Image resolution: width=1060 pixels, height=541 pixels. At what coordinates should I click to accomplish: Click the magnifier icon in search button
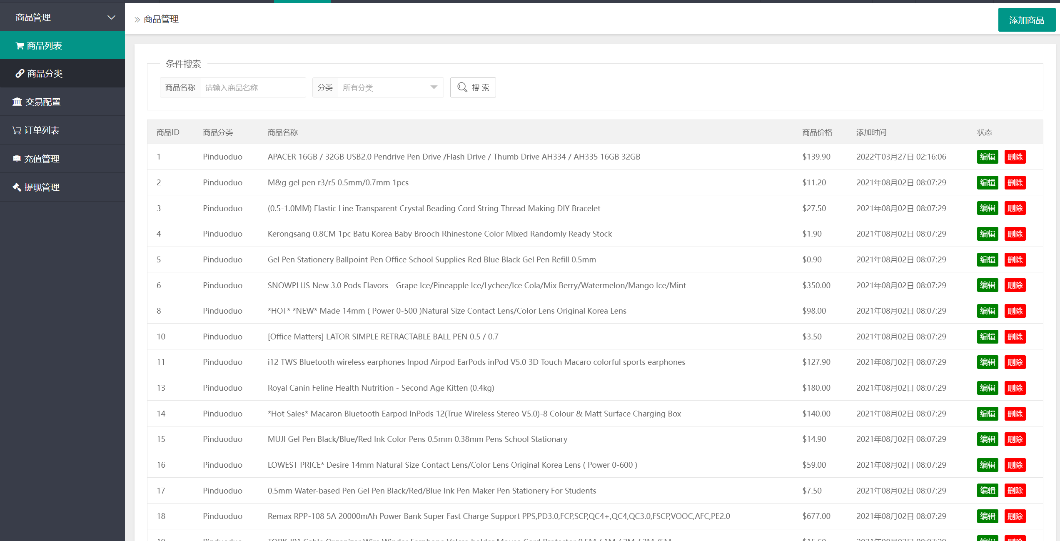tap(462, 87)
